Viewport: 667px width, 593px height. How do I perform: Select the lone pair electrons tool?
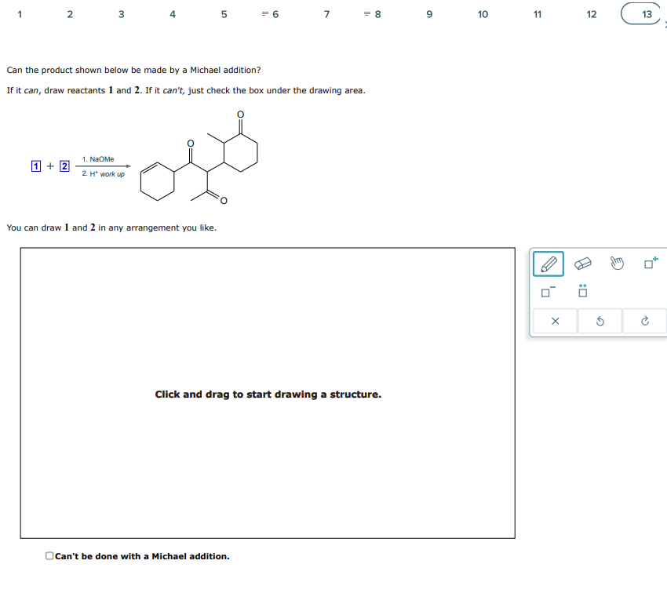pyautogui.click(x=581, y=293)
